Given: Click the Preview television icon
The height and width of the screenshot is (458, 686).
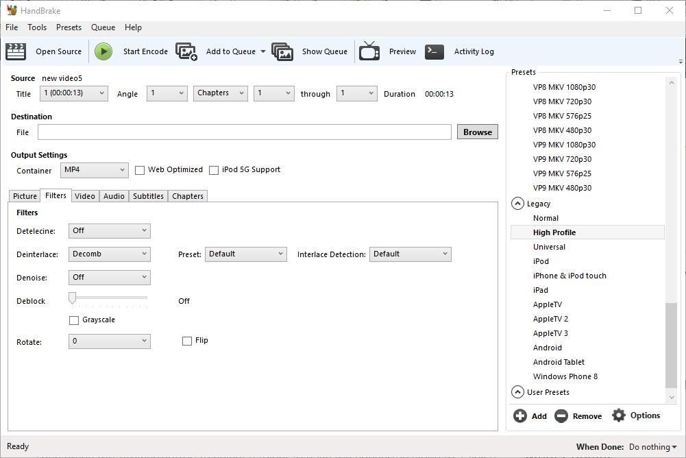Looking at the screenshot, I should [369, 51].
